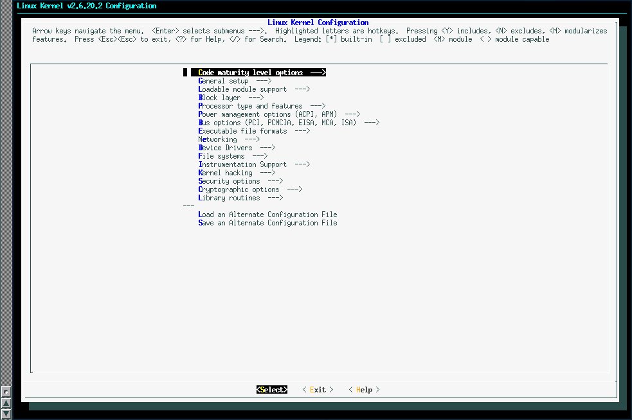Screen dimensions: 632x420
Task: Select Loadable module support entry
Action: [254, 89]
